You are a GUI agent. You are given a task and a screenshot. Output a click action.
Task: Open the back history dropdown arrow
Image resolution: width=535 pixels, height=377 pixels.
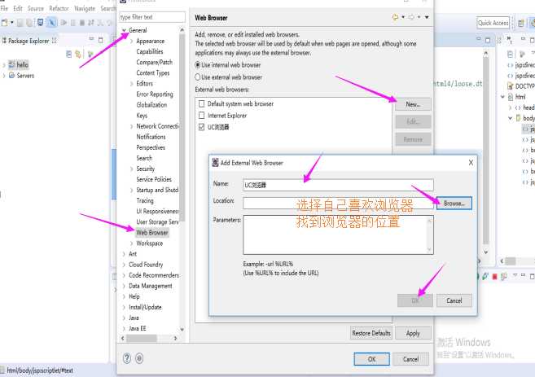pos(402,17)
